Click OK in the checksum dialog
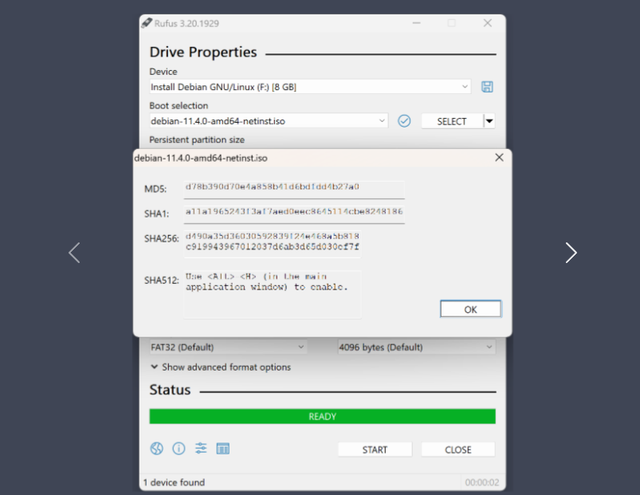 pos(470,309)
